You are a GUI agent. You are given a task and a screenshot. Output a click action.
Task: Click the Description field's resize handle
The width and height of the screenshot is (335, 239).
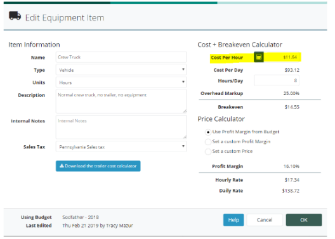(x=185, y=112)
